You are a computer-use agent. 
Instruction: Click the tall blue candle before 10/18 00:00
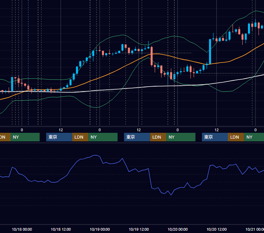12,84
